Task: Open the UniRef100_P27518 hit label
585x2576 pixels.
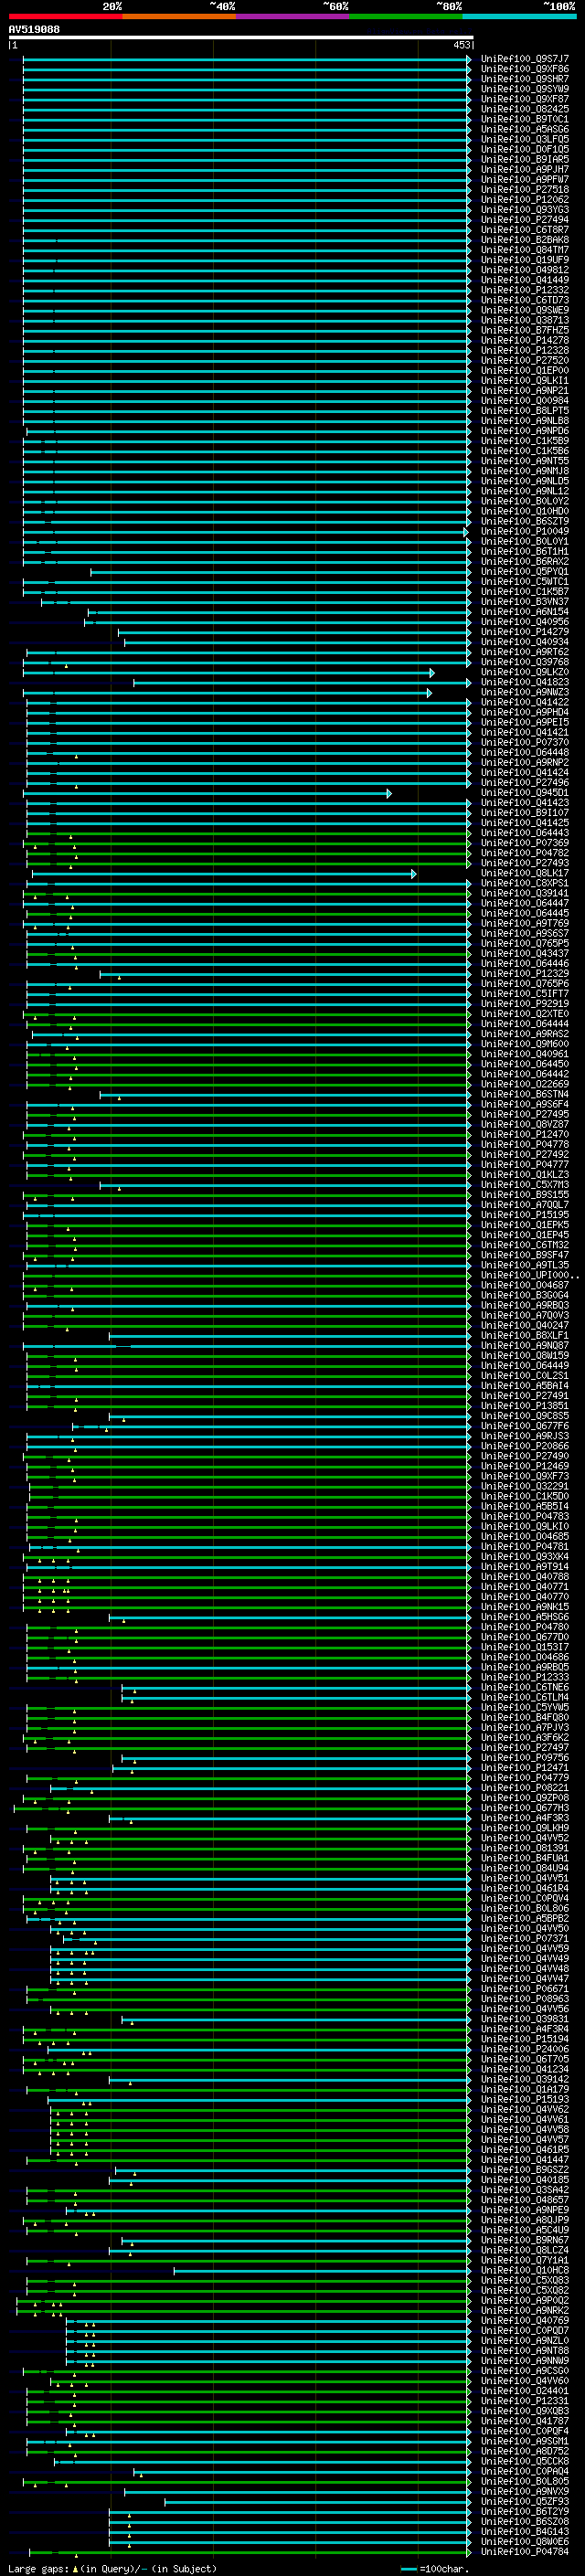Action: pyautogui.click(x=524, y=189)
